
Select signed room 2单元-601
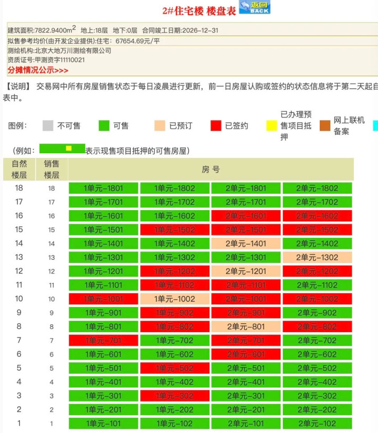[246, 354]
